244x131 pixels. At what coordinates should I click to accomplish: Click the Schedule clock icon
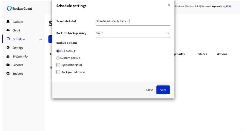tap(8, 39)
